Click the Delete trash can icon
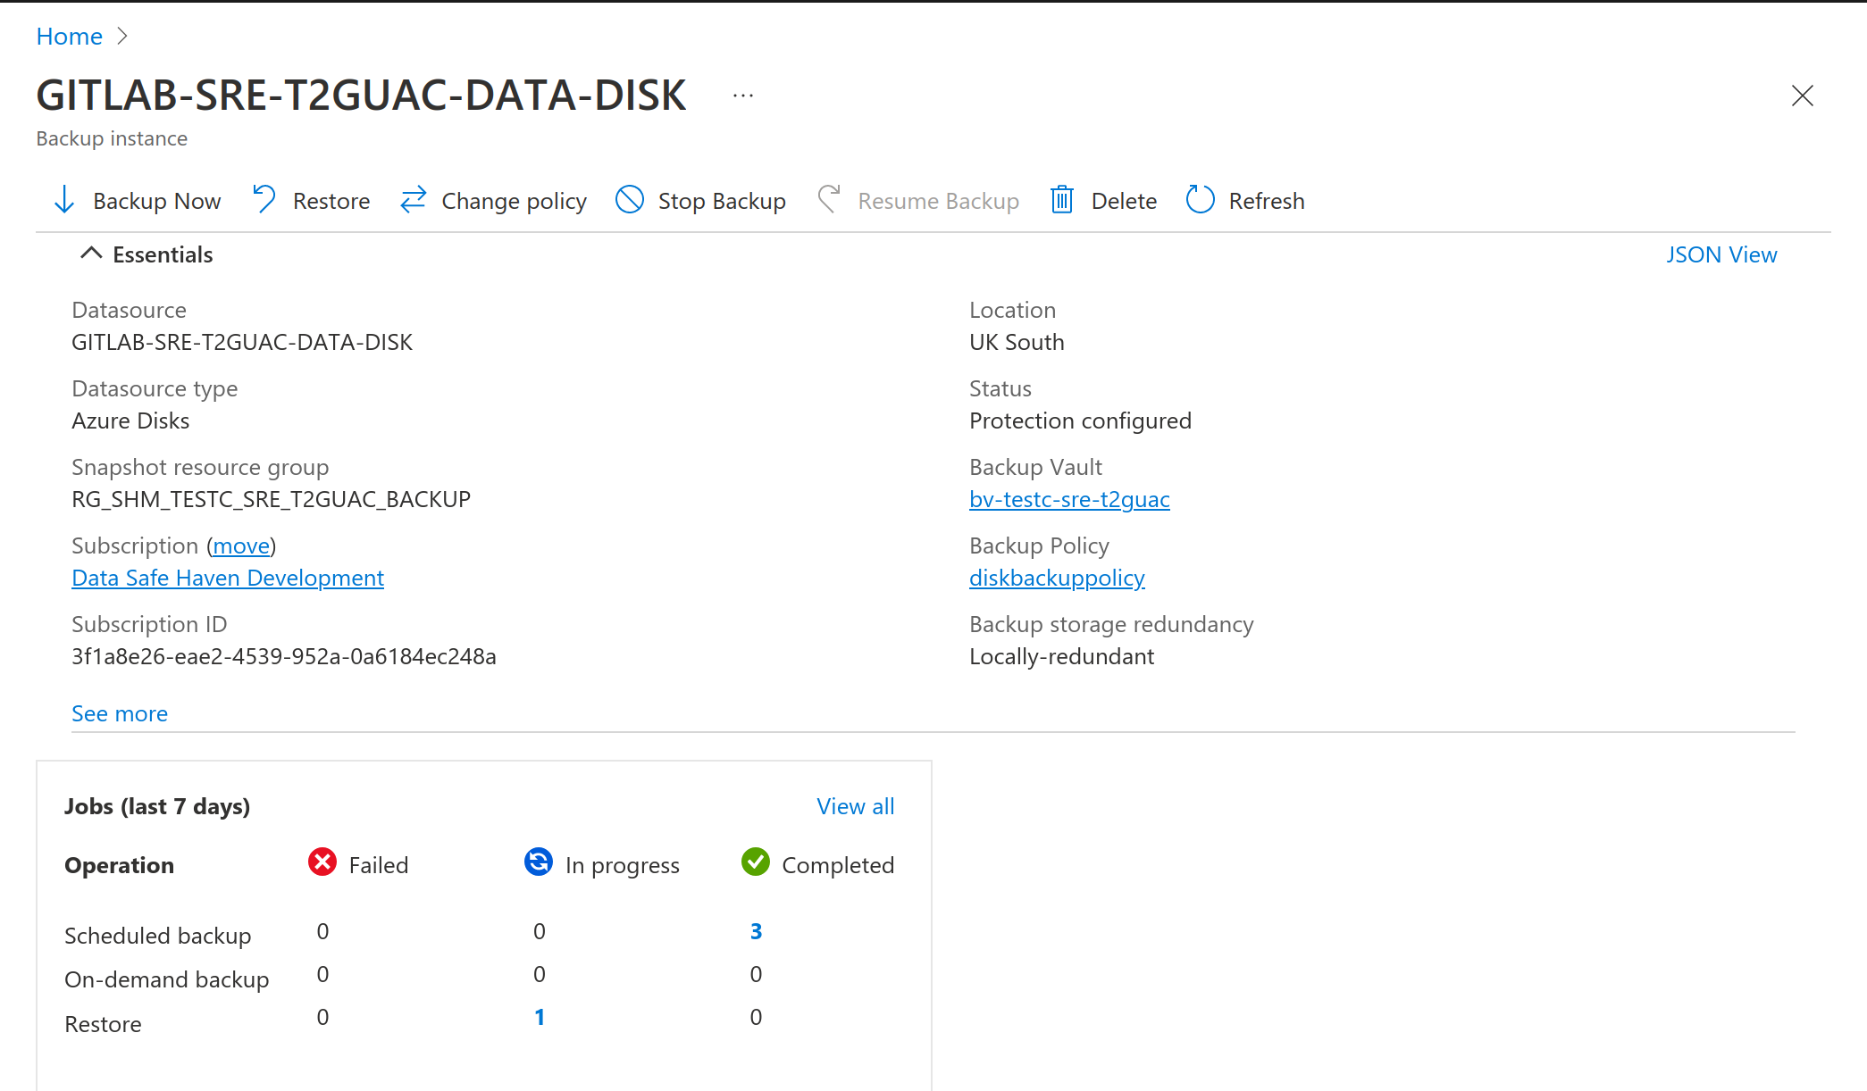Image resolution: width=1867 pixels, height=1091 pixels. 1061,199
